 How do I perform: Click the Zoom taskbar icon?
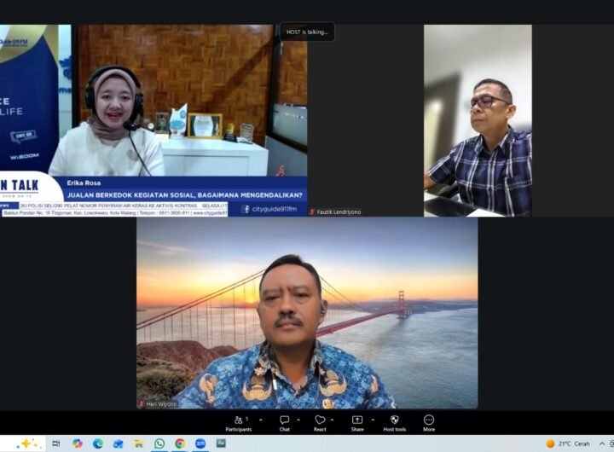click(x=200, y=443)
